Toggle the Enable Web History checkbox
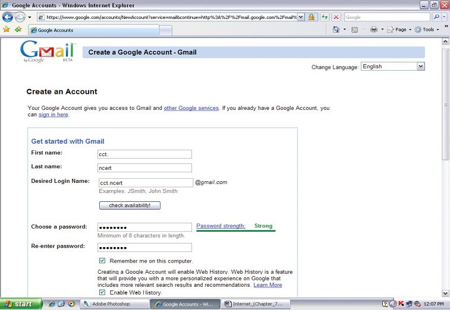The width and height of the screenshot is (450, 310). click(102, 292)
